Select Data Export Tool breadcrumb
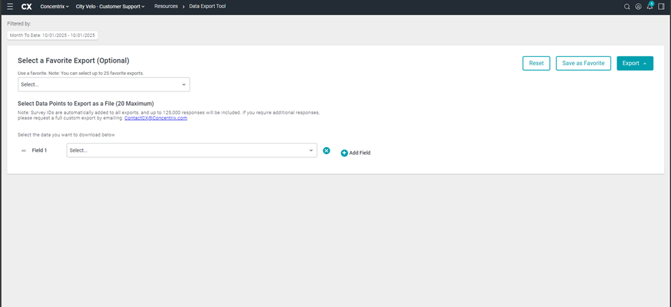Screen dimensions: 671x307 click(207, 6)
